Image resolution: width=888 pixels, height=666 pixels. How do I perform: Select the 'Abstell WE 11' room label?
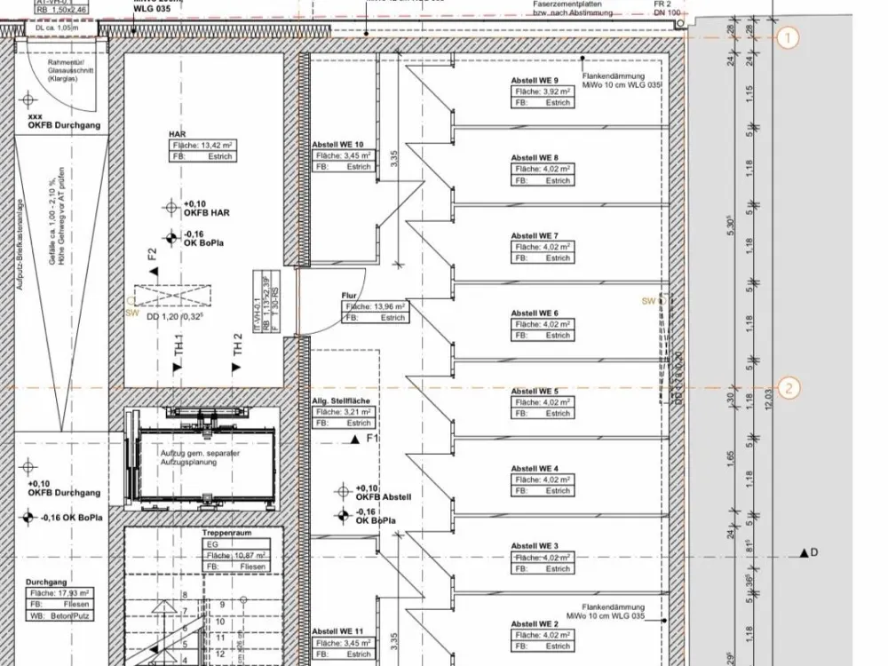(337, 631)
